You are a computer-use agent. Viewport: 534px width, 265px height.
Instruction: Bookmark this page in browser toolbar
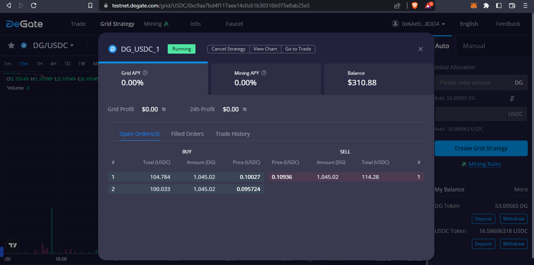(90, 5)
